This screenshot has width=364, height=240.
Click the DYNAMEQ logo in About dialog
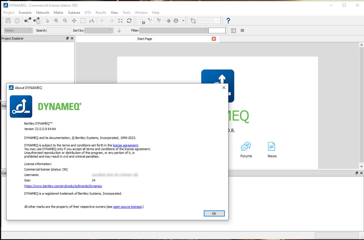(21, 107)
